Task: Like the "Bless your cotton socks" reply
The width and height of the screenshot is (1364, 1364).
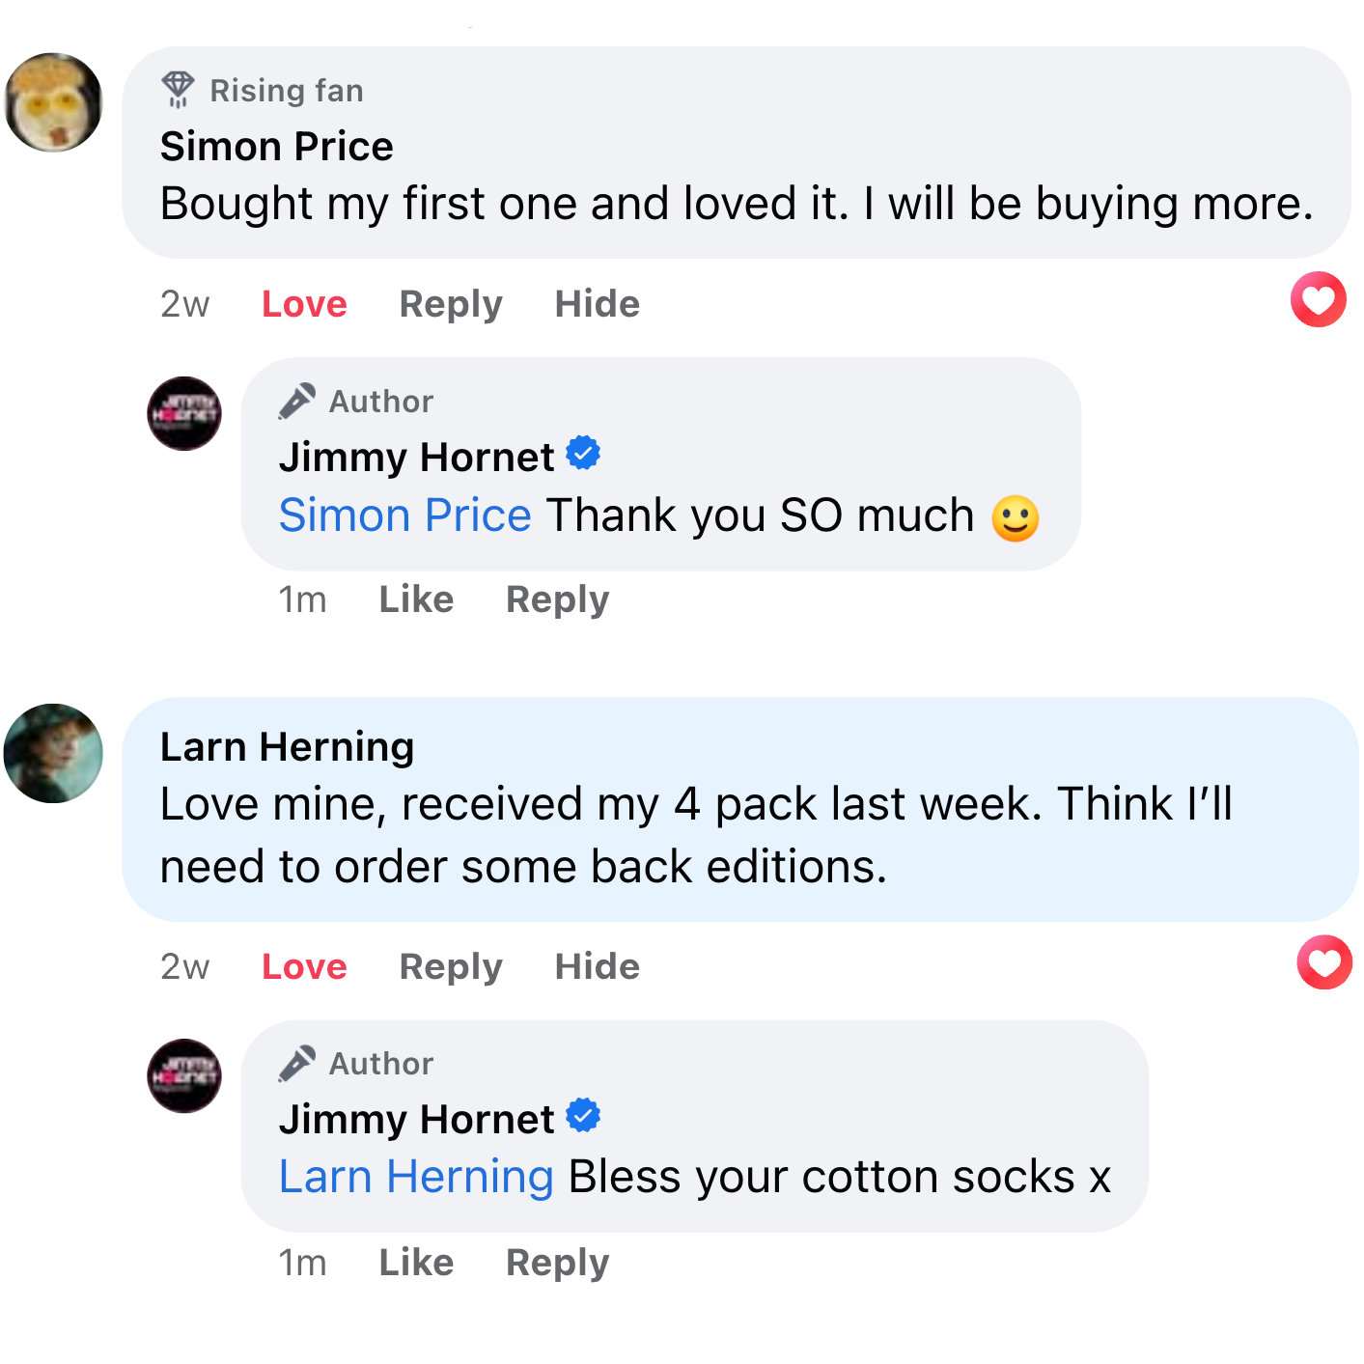Action: tap(416, 1262)
